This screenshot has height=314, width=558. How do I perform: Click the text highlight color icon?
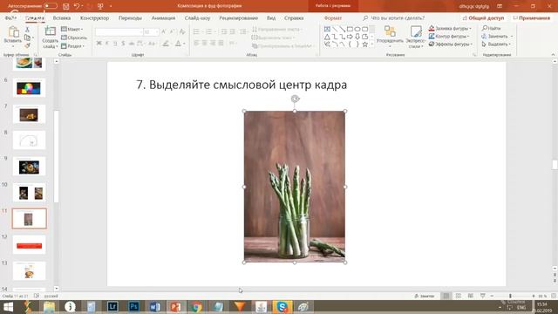click(x=165, y=44)
